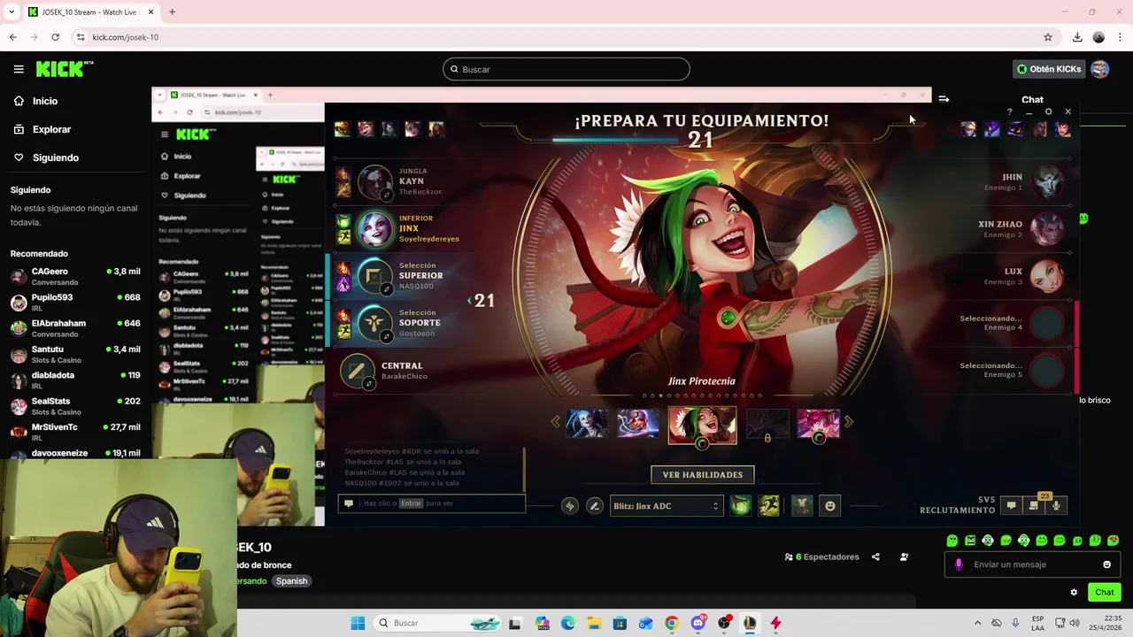Show hidden system tray icons
This screenshot has width=1133, height=637.
click(x=977, y=623)
